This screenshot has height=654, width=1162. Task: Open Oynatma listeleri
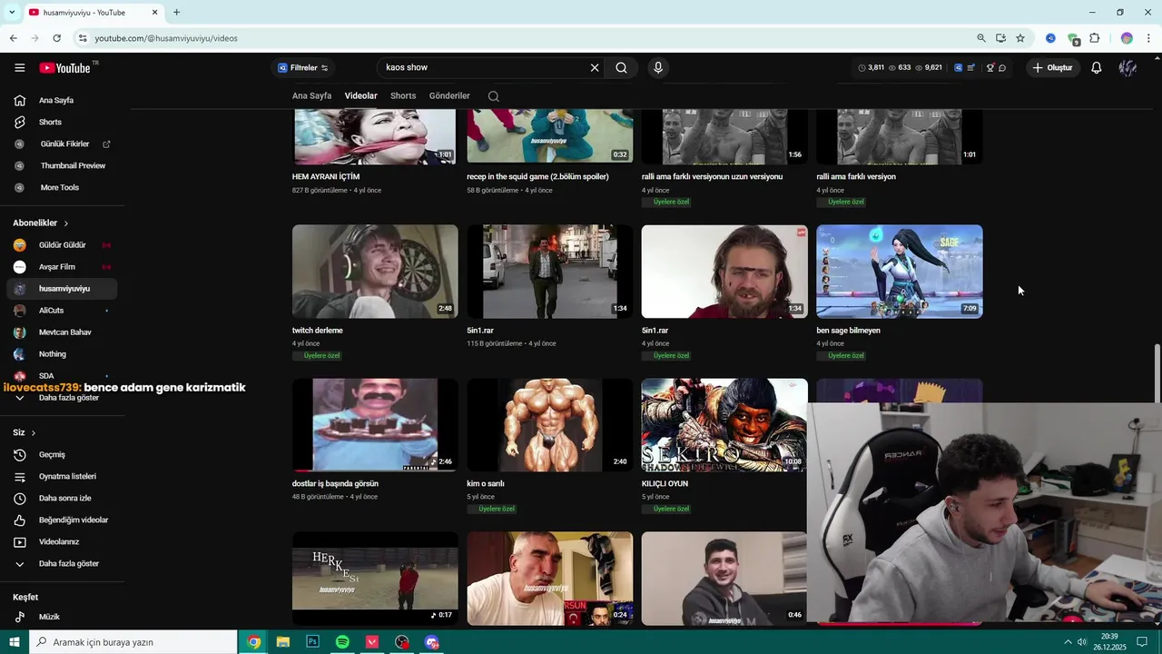pos(61,477)
